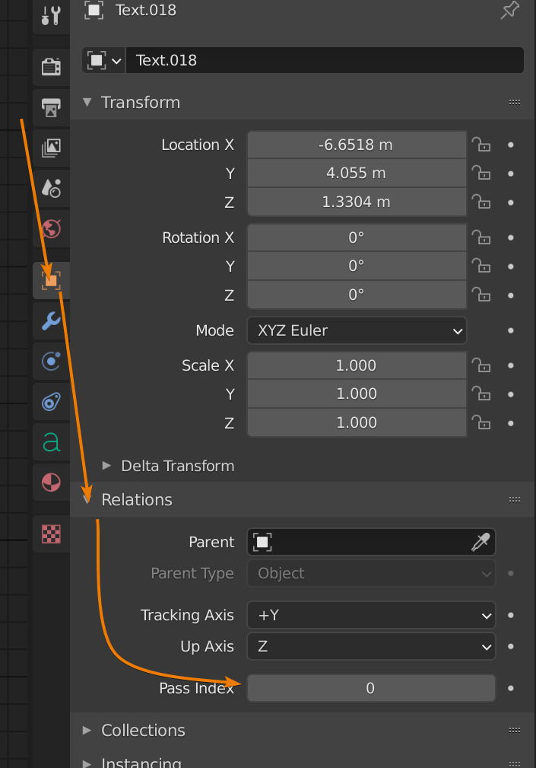This screenshot has width=536, height=768.
Task: Switch to Material properties sphere tab
Action: coord(50,482)
